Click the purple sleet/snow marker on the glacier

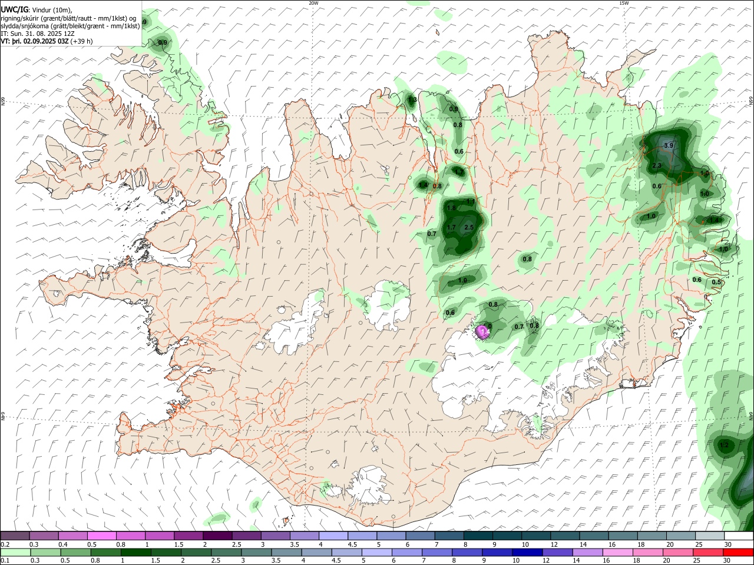[x=483, y=332]
